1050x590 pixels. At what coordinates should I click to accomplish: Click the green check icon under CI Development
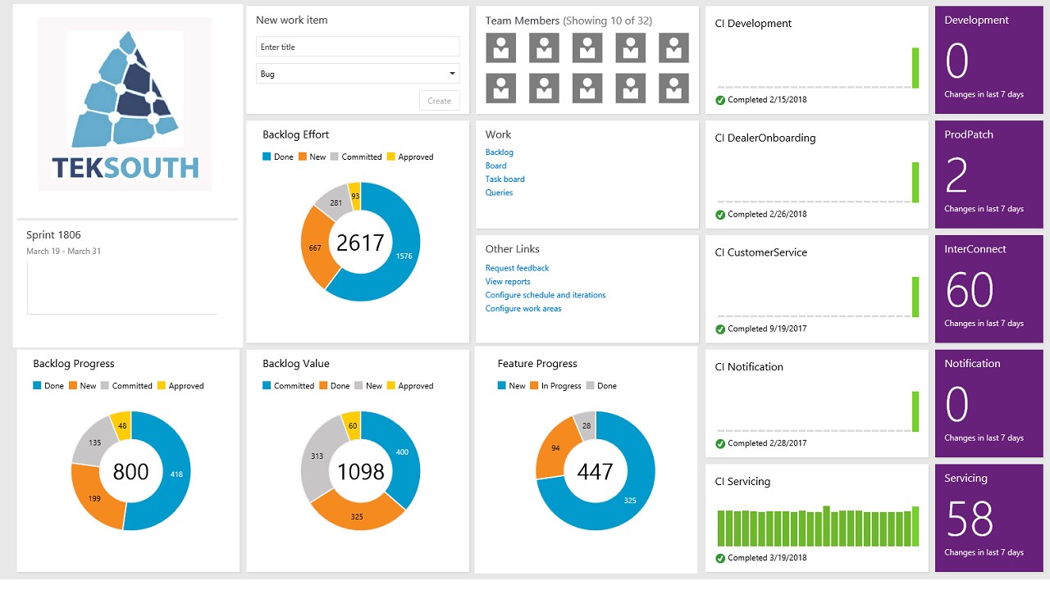click(720, 100)
